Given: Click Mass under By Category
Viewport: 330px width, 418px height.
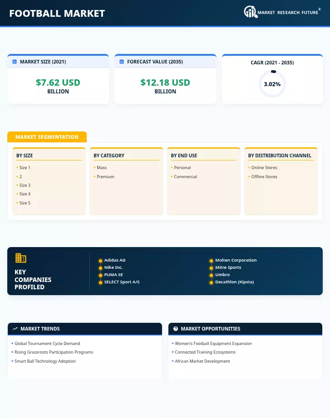Looking at the screenshot, I should (x=102, y=167).
